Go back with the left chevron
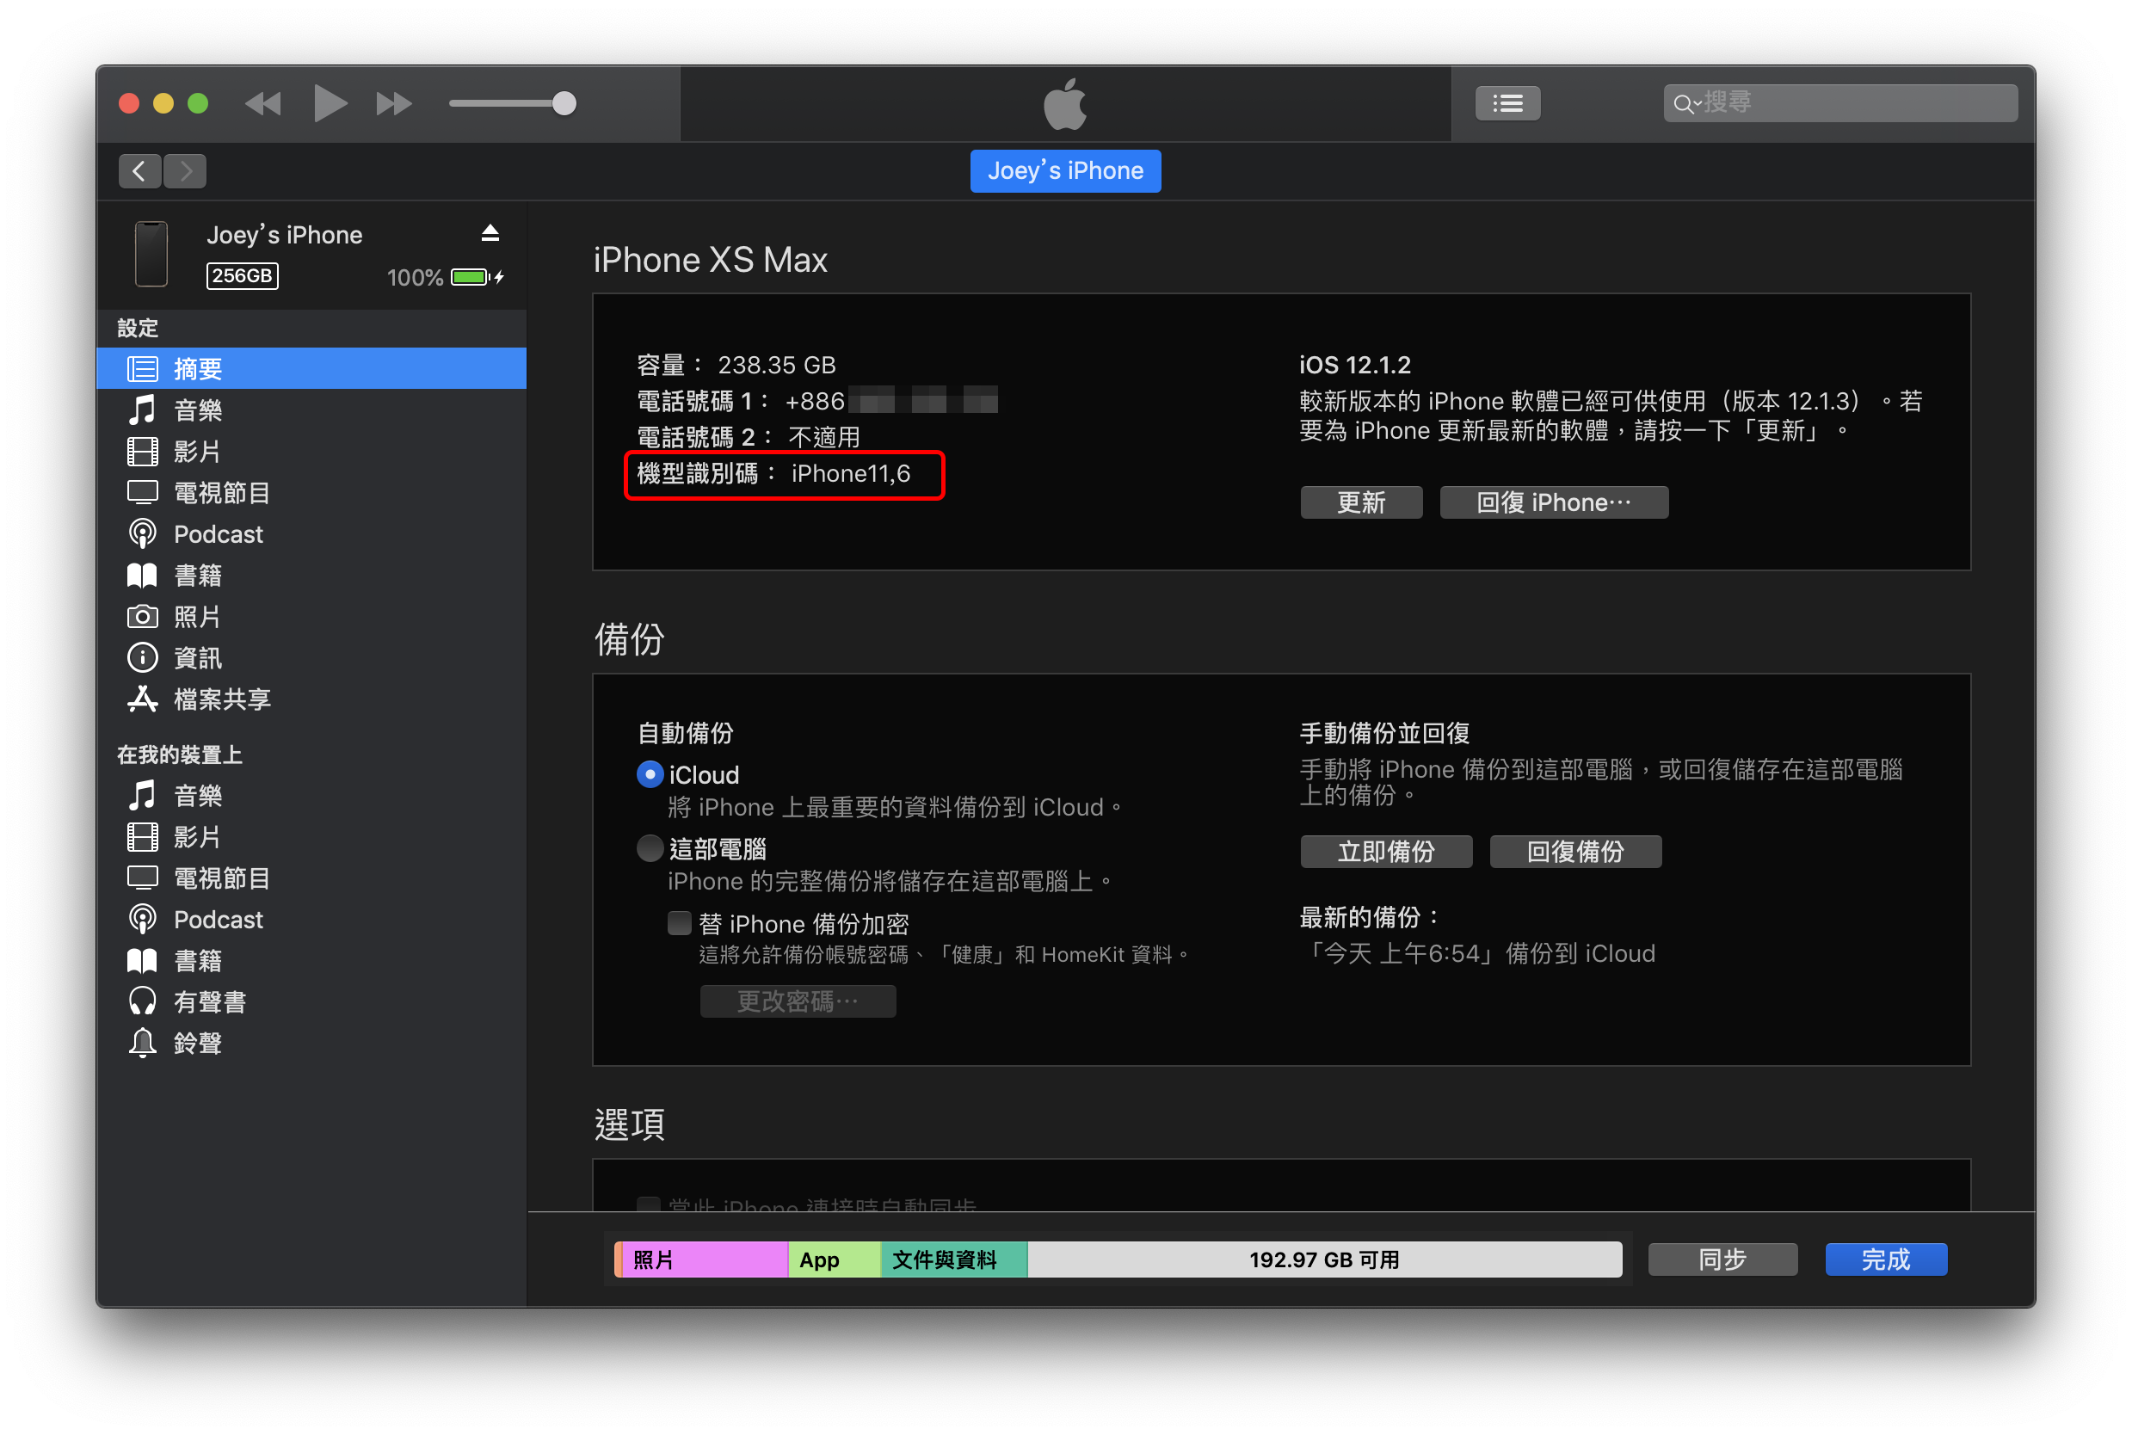The width and height of the screenshot is (2132, 1435). (140, 171)
